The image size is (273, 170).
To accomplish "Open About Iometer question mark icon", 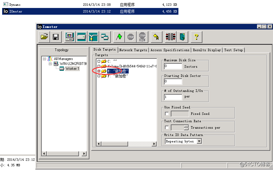I will [197, 37].
